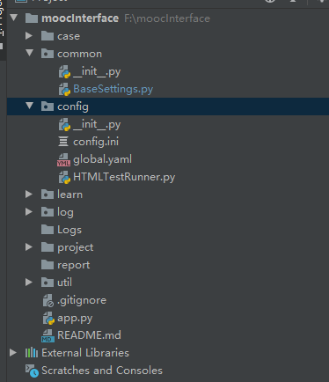Select the moocInterface root label
The height and width of the screenshot is (382, 329).
pos(80,18)
